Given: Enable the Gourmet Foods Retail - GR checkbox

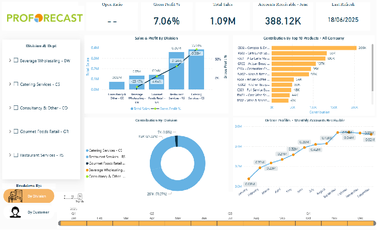Looking at the screenshot, I should coord(16,131).
